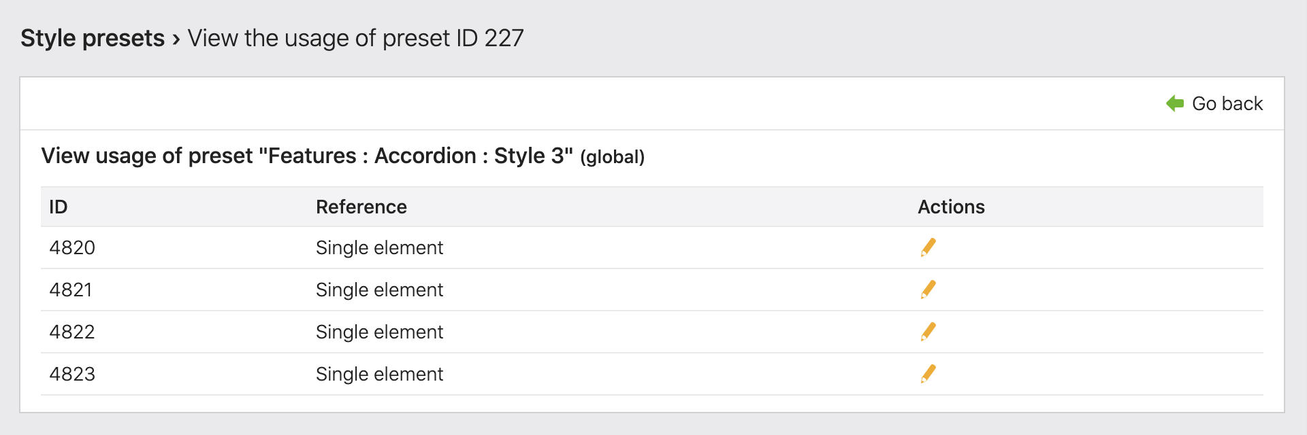Click the global label next to the preset name
The width and height of the screenshot is (1307, 435).
pyautogui.click(x=611, y=156)
